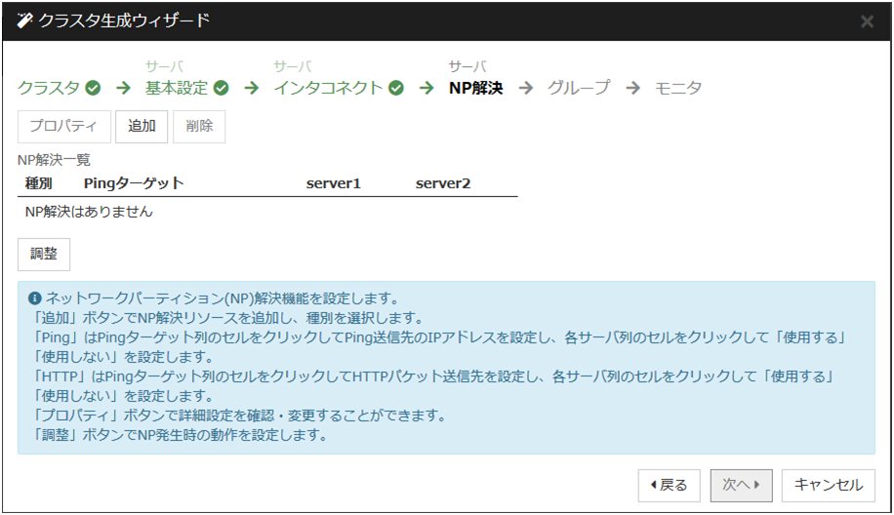Click arrow between NP解決 and グループ

(x=526, y=88)
